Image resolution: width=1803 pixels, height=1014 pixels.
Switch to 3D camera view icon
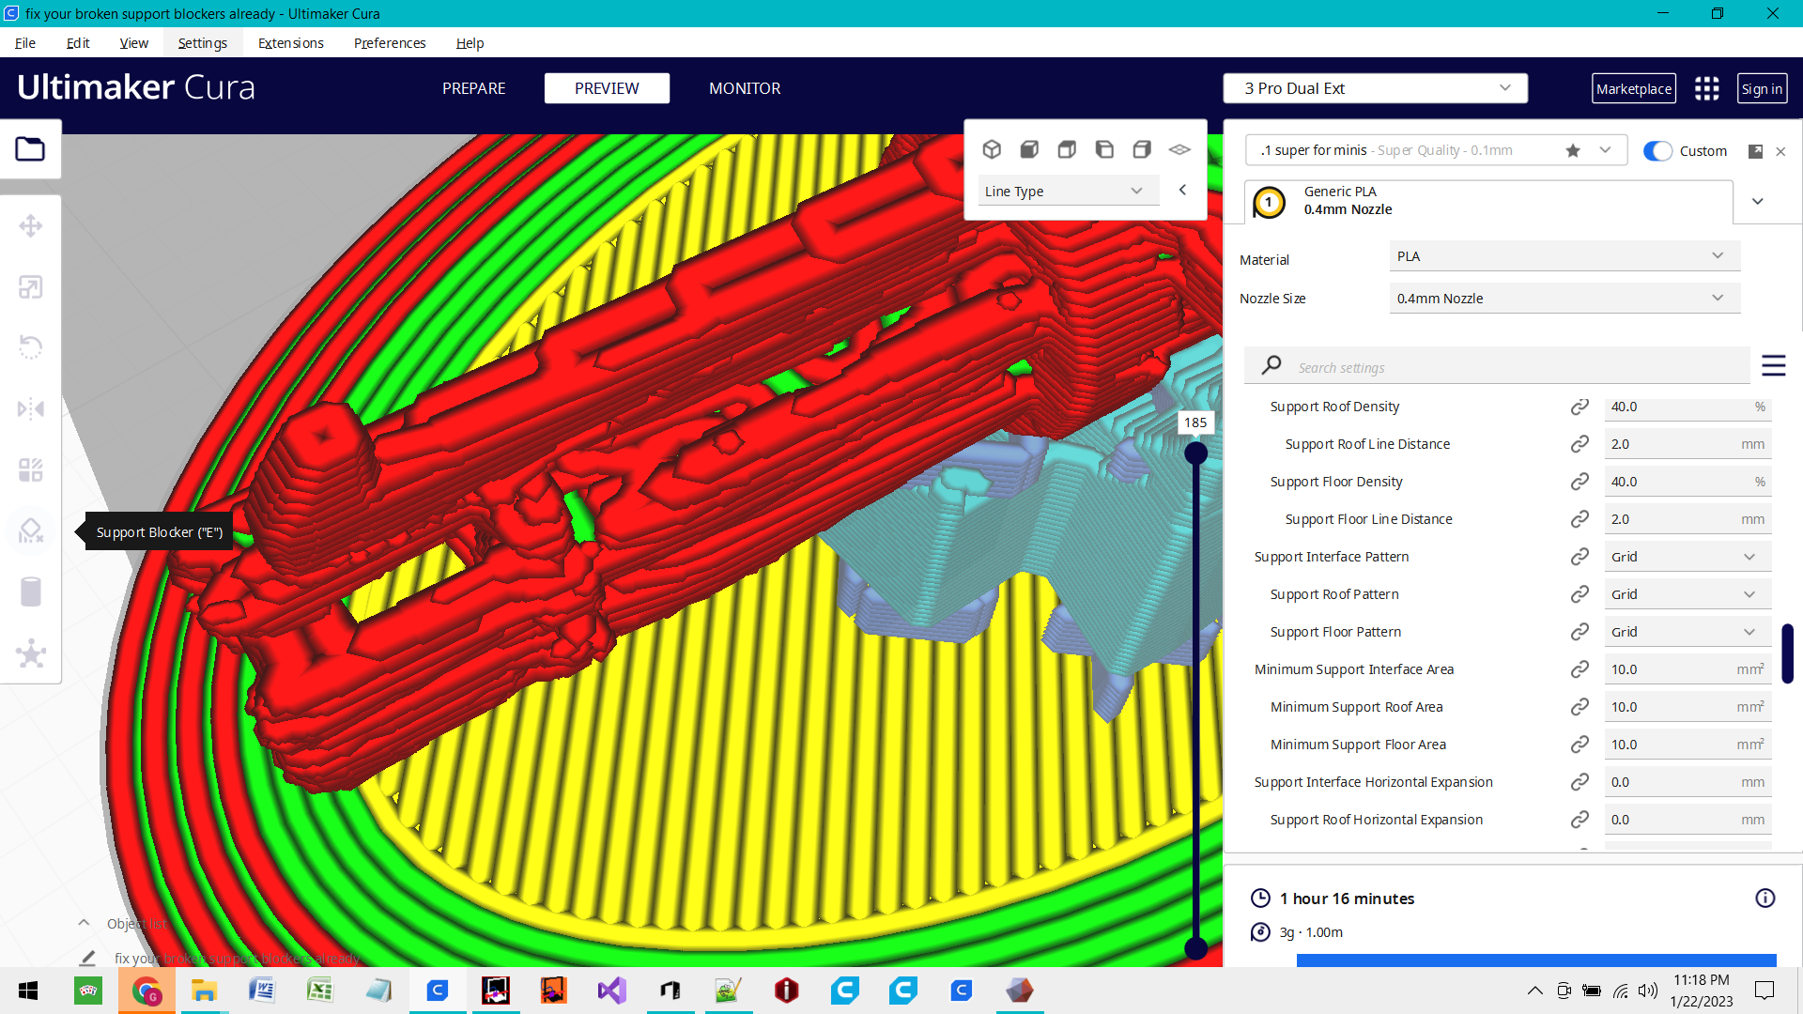point(992,149)
